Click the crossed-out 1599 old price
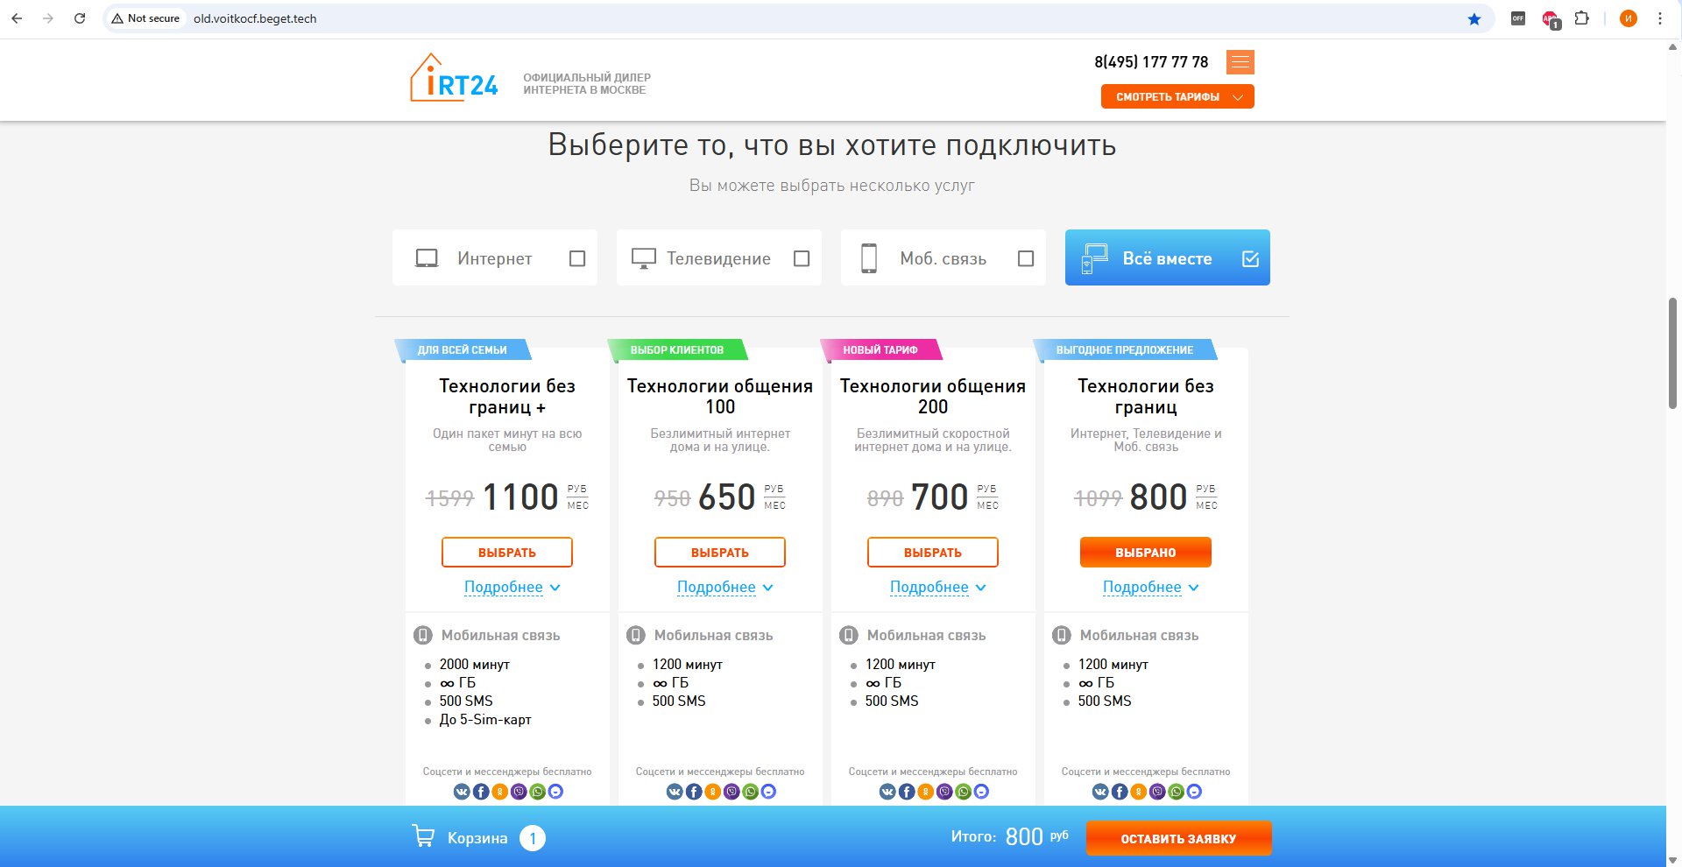The width and height of the screenshot is (1682, 867). coord(449,498)
